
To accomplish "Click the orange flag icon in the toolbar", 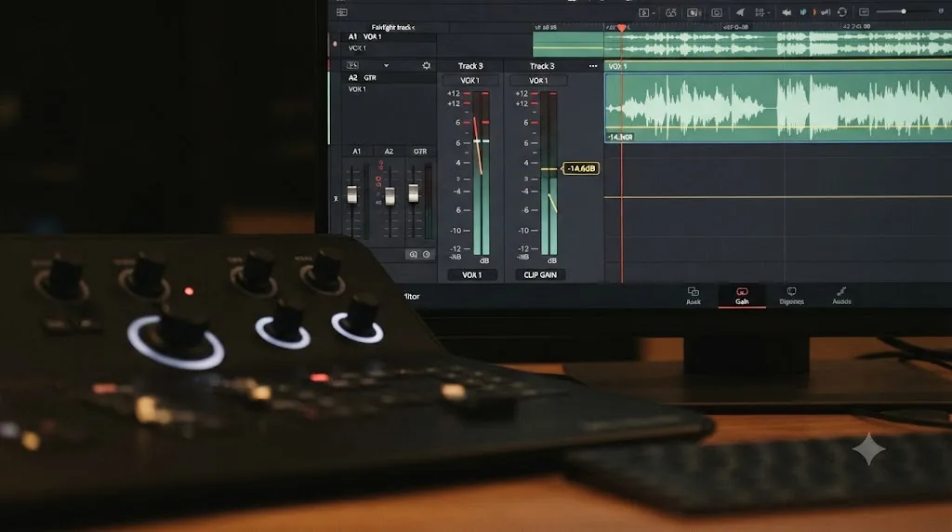I will tap(814, 12).
